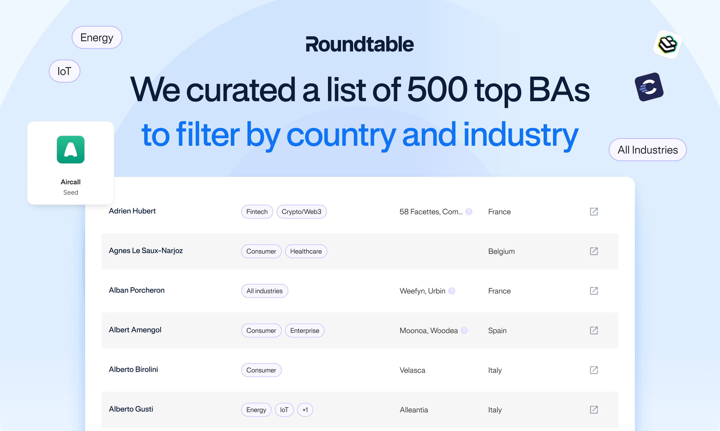Click the dark navy C app icon
This screenshot has width=720, height=431.
[649, 87]
